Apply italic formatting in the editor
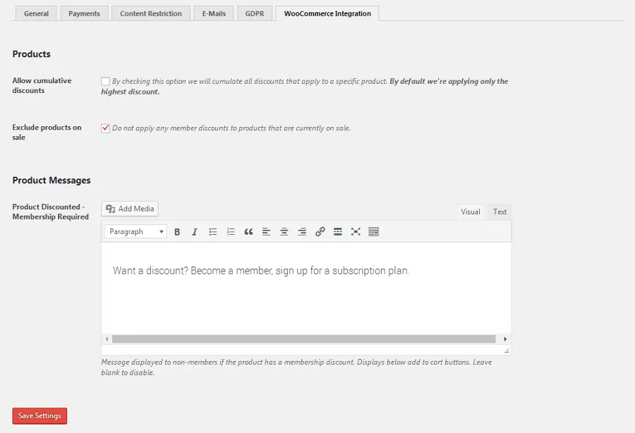Image resolution: width=635 pixels, height=433 pixels. [x=195, y=232]
